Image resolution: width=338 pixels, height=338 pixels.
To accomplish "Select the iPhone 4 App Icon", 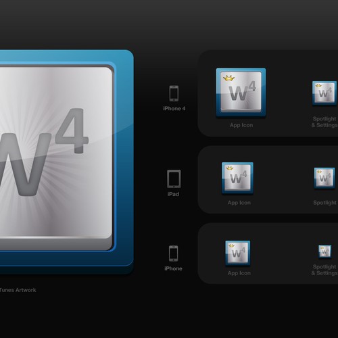I will 241,93.
